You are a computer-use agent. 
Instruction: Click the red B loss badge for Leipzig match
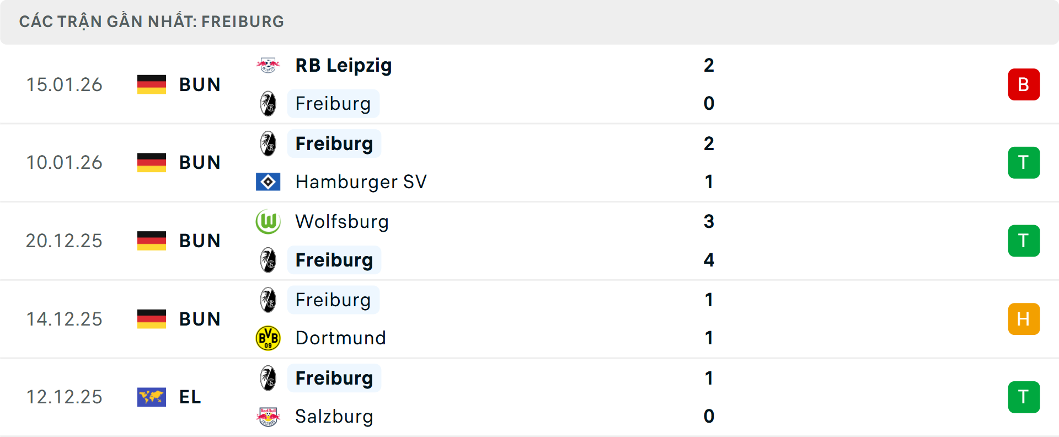pos(1024,84)
